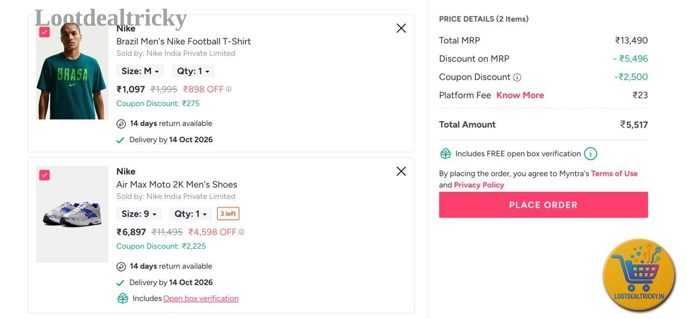Uncheck the Air Max Moto 2K shoes checkbox

[45, 175]
